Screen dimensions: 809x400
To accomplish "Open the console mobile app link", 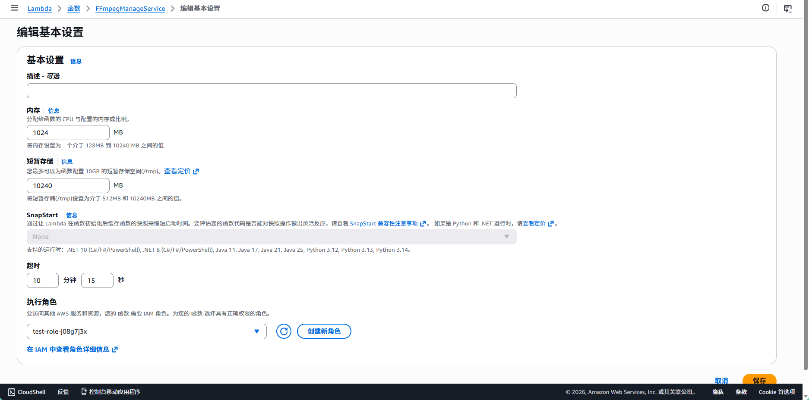I will (x=111, y=392).
